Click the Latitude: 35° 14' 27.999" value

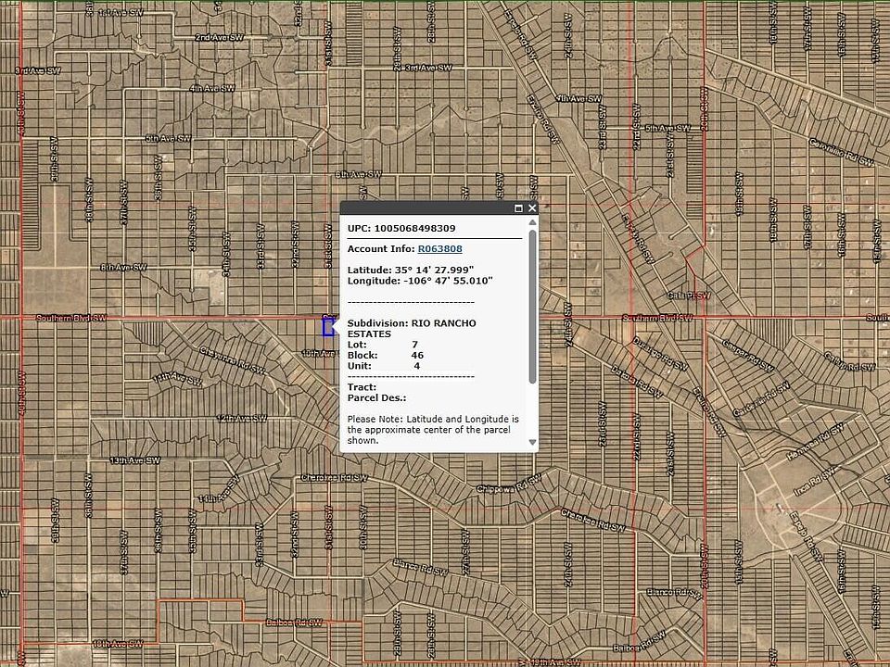click(411, 270)
